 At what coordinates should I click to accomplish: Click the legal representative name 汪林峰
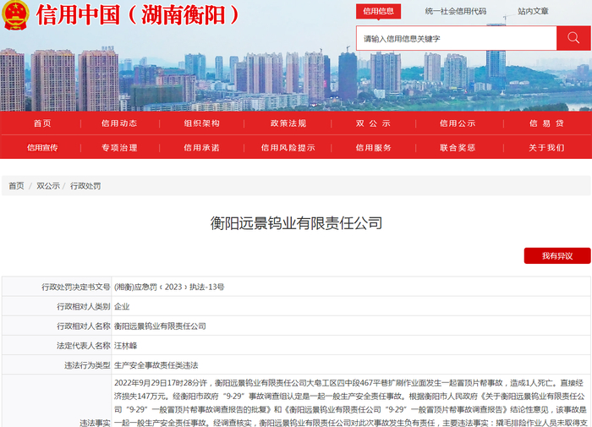coord(126,346)
